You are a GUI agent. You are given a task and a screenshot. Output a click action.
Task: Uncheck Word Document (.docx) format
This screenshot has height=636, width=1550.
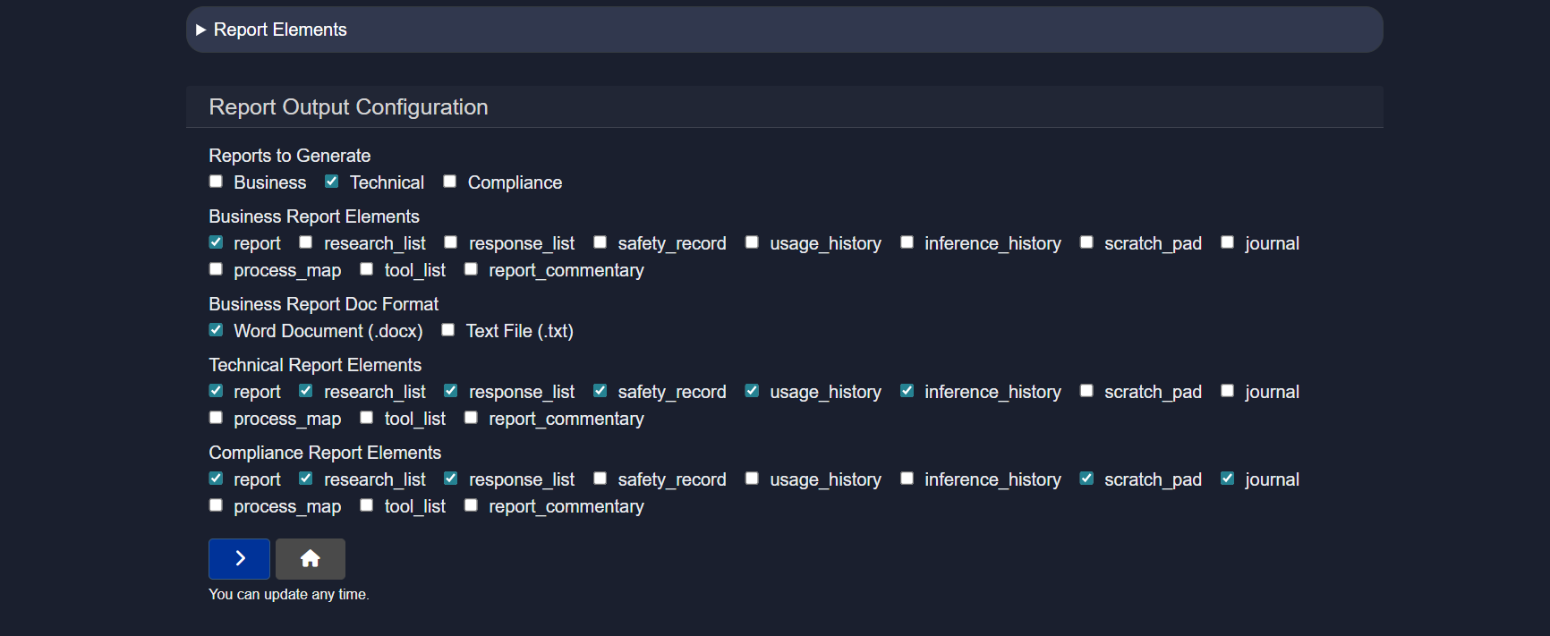(x=216, y=330)
